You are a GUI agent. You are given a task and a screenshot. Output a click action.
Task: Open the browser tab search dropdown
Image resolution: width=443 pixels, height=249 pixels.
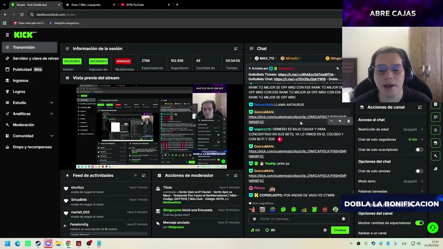(4, 5)
